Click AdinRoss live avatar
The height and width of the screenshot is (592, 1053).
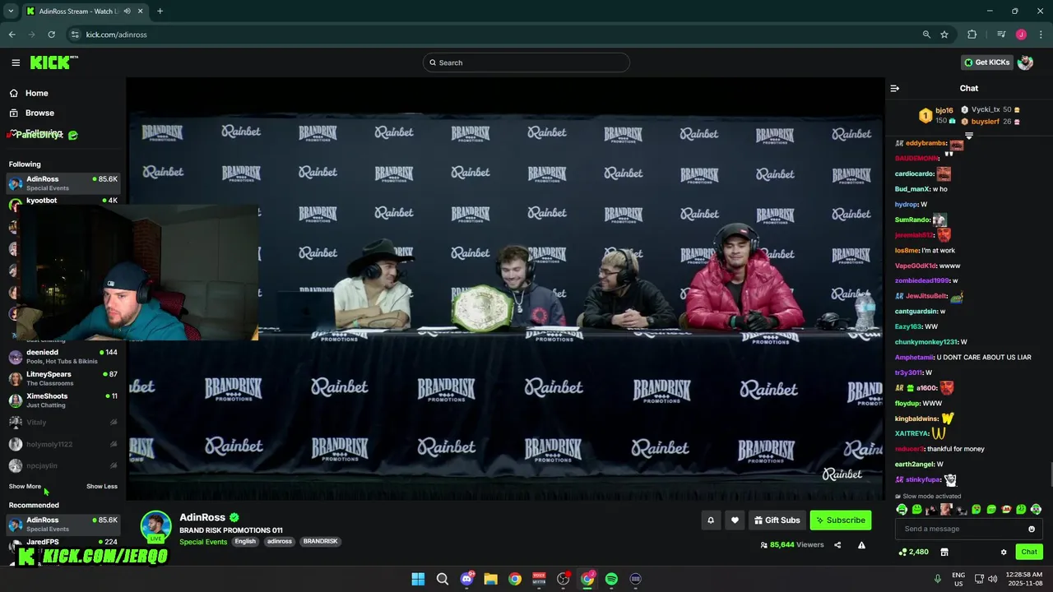[155, 526]
